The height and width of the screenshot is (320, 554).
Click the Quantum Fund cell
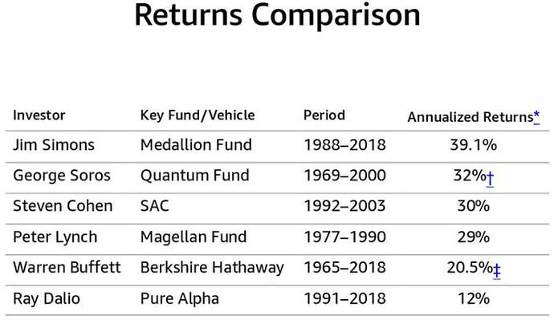(194, 176)
